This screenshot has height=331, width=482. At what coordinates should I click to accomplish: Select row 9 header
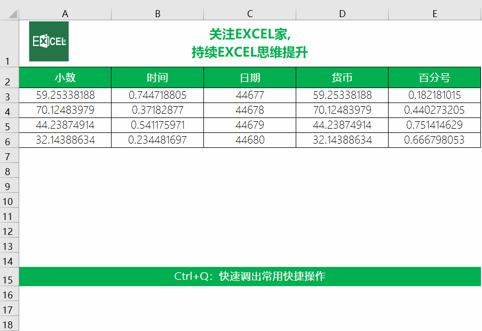[9, 185]
